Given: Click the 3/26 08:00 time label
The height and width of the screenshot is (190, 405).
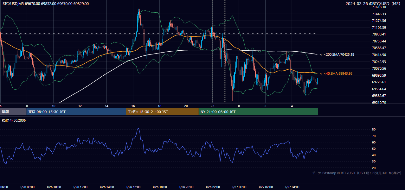Looking at the screenshot, I should click(x=27, y=187).
